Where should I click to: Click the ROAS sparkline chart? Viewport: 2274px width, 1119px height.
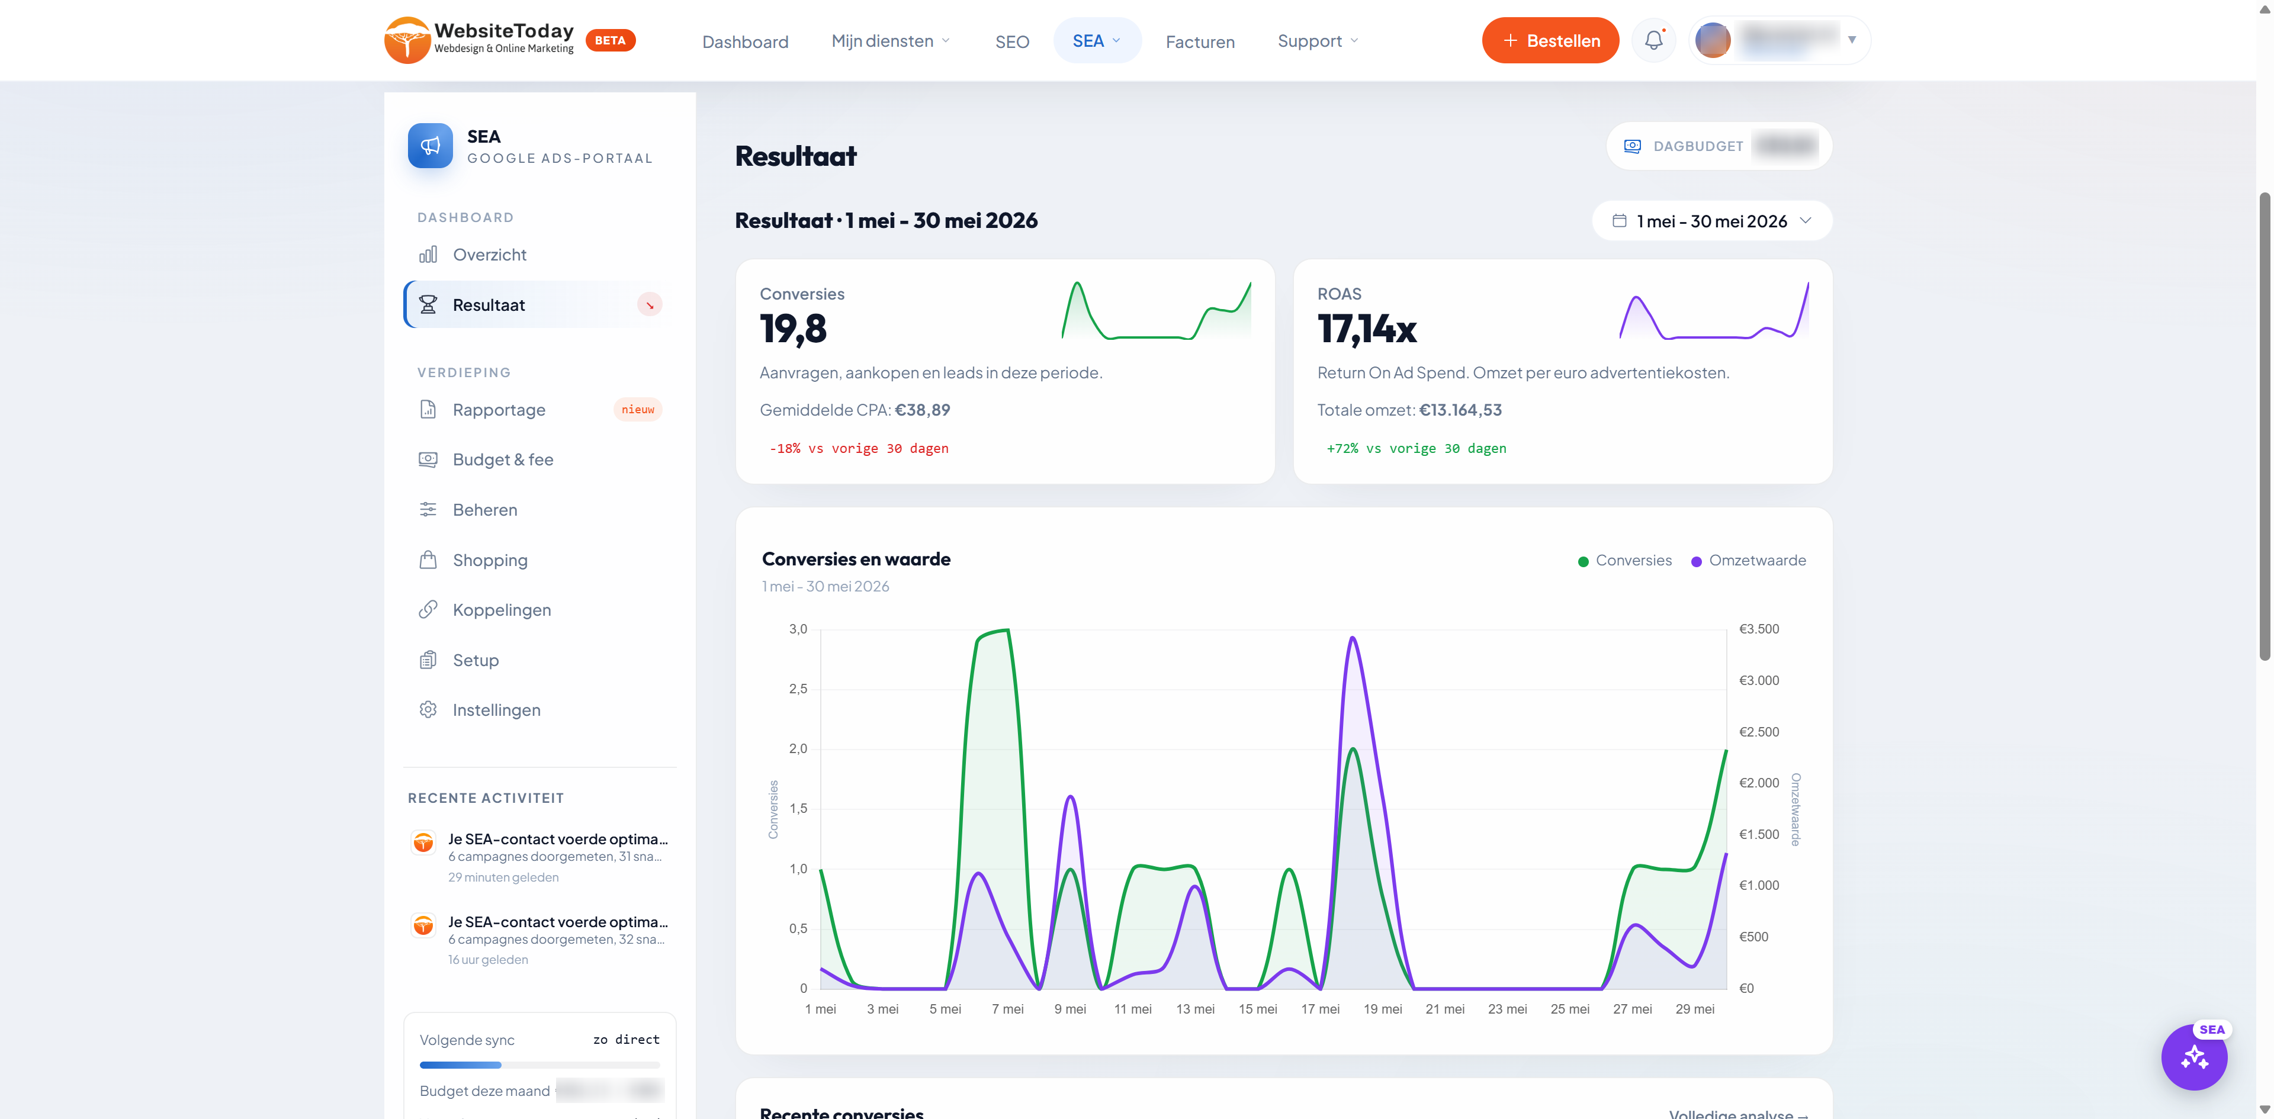pyautogui.click(x=1714, y=311)
